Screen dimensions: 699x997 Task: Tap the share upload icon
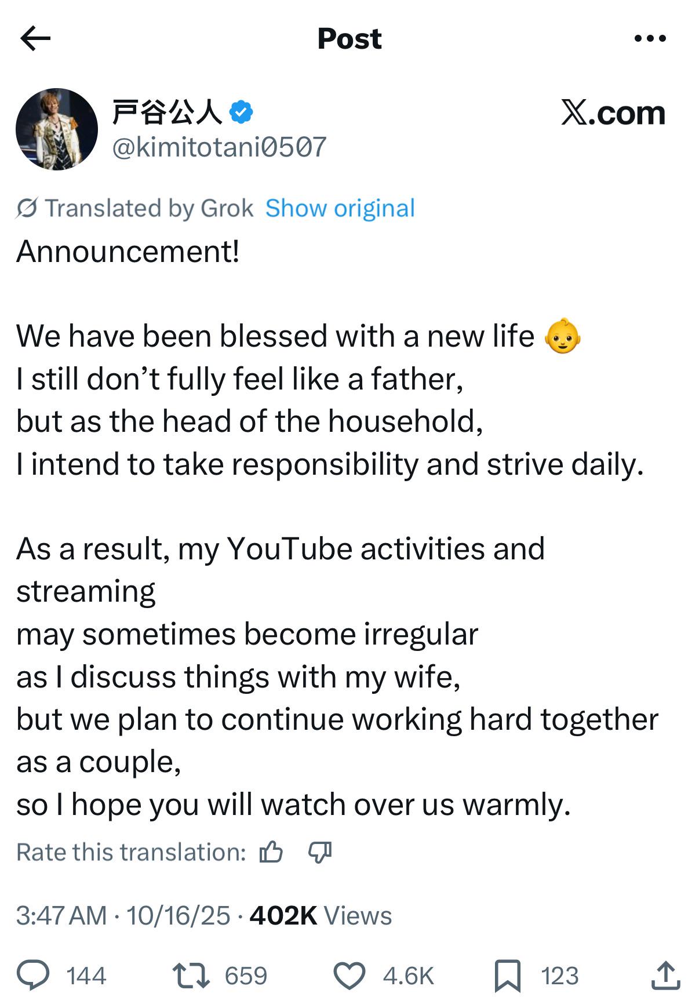(665, 975)
